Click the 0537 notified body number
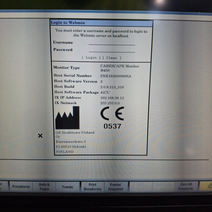The width and height of the screenshot is (212, 212). click(112, 126)
